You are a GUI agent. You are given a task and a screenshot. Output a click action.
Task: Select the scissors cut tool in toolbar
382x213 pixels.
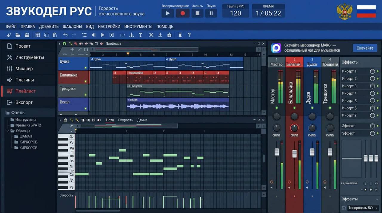point(151,35)
